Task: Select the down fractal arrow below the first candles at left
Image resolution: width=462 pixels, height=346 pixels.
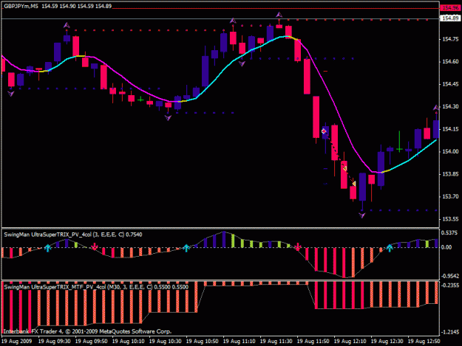Action: [x=11, y=94]
